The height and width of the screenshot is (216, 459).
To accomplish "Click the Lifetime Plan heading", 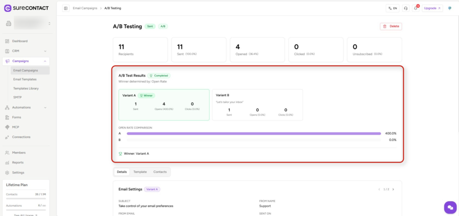I will click(x=17, y=185).
